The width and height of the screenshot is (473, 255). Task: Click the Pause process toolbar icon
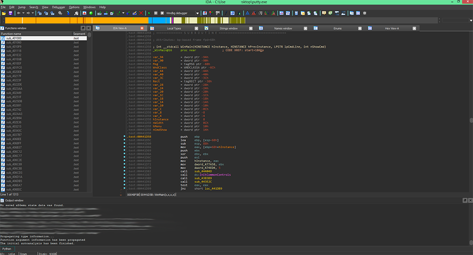[155, 13]
